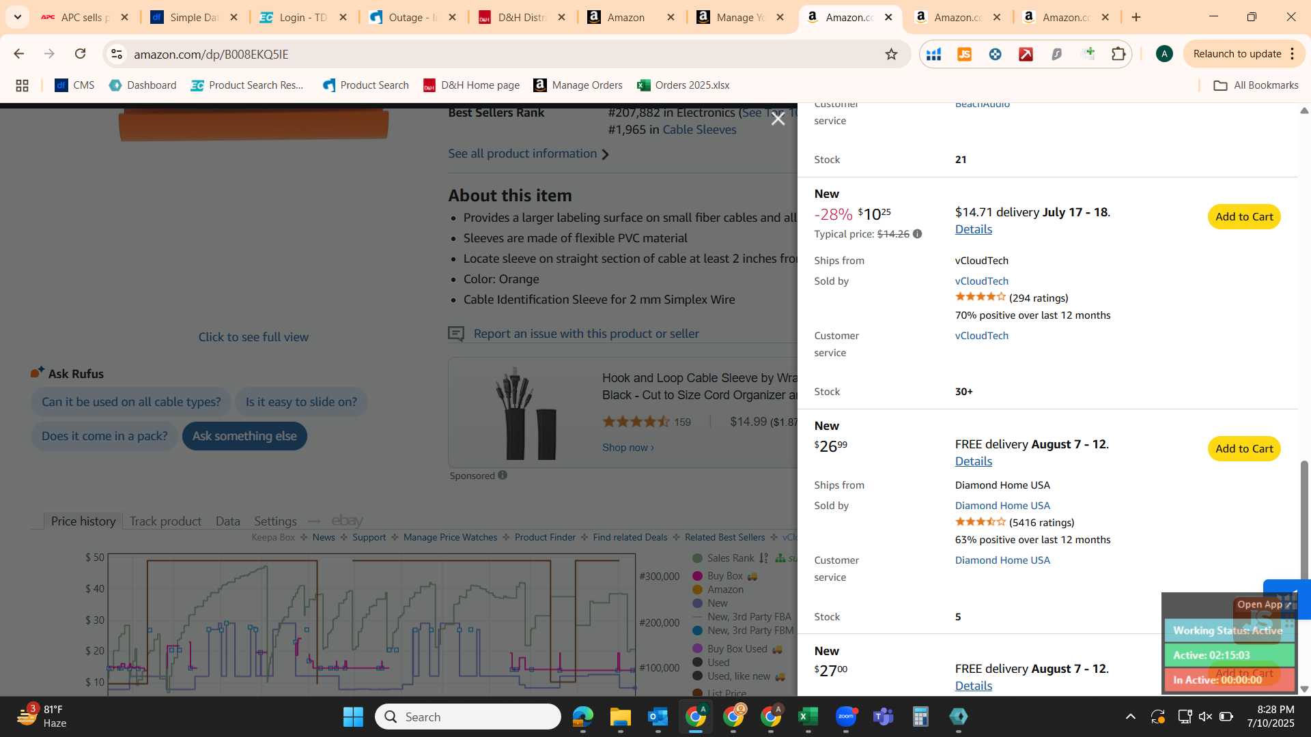The height and width of the screenshot is (737, 1311).
Task: Expand See all product information
Action: [x=528, y=154]
